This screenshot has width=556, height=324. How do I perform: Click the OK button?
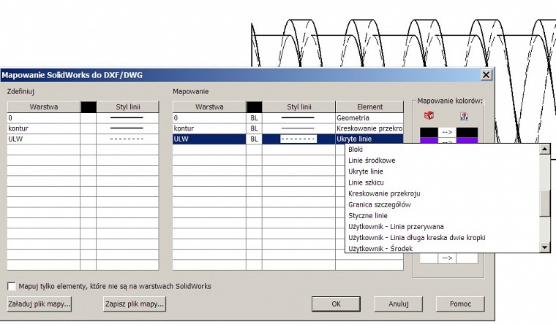tap(336, 304)
